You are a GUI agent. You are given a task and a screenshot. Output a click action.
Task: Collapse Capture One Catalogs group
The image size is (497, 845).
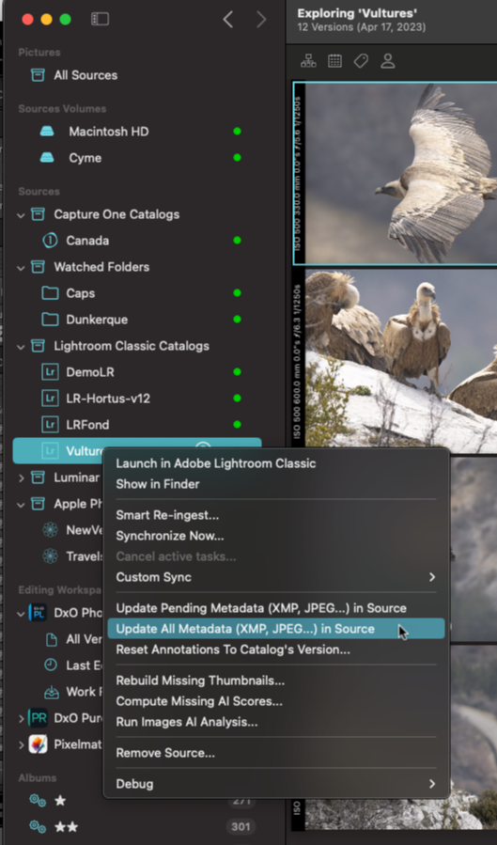(x=21, y=215)
